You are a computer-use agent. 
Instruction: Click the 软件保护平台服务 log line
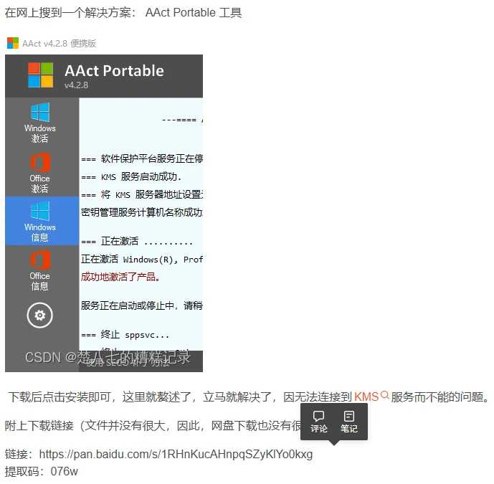coord(142,158)
